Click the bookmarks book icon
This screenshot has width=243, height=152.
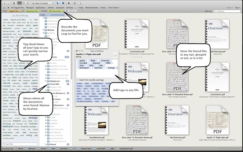point(4,8)
